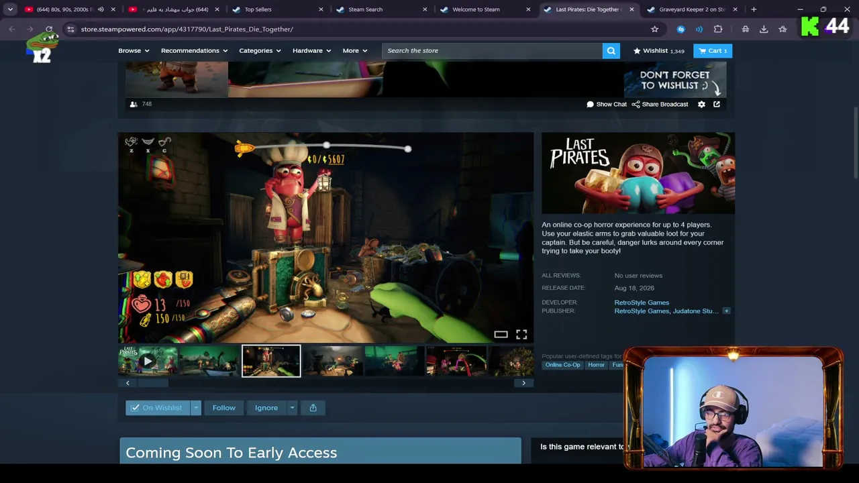Toggle the On Wishlist button
The width and height of the screenshot is (859, 483).
pos(158,408)
